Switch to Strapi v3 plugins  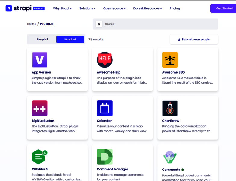(42, 39)
